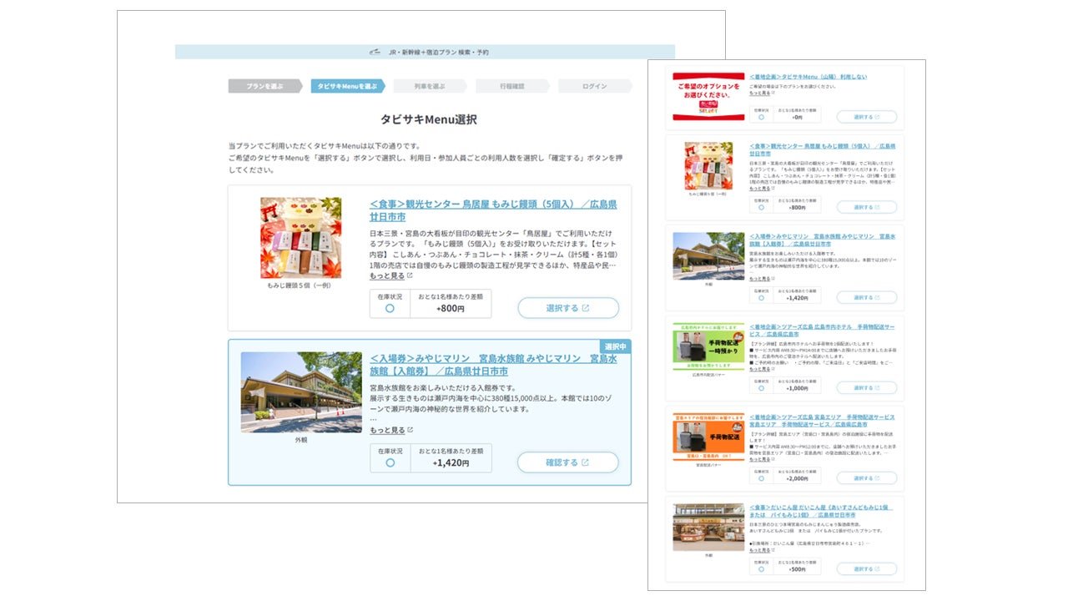Switch to the 行程確認 step
1068x601 pixels.
pos(512,86)
